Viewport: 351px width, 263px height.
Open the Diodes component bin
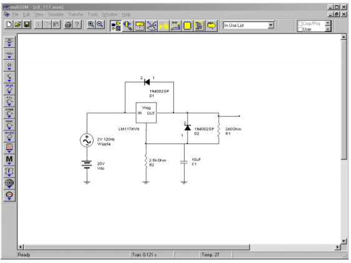tap(9, 65)
